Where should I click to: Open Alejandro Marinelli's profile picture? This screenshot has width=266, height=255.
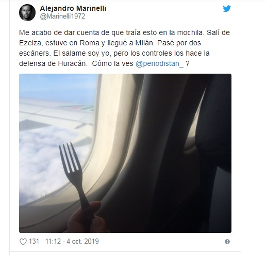tap(27, 12)
